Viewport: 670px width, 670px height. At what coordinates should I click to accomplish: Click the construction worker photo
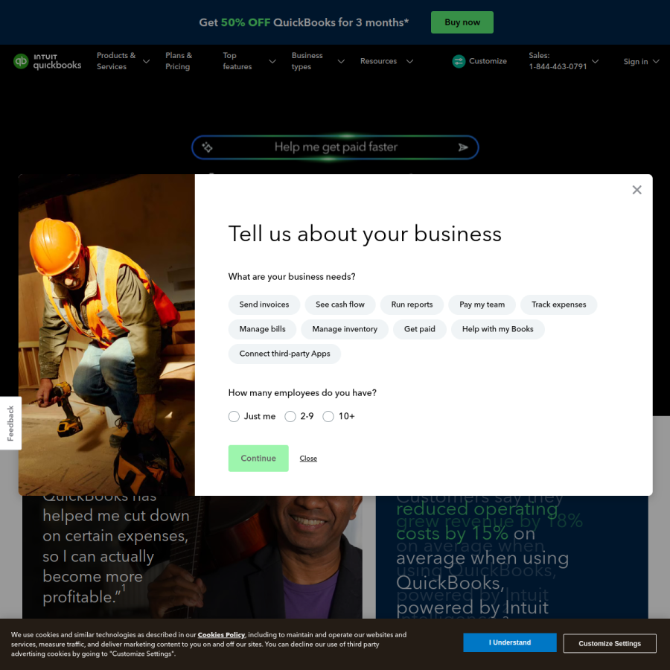tap(106, 335)
